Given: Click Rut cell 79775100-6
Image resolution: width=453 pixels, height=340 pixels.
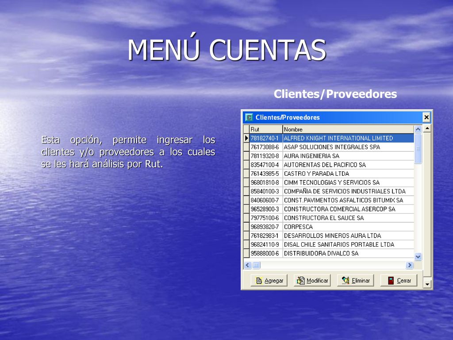Looking at the screenshot, I should 266,218.
